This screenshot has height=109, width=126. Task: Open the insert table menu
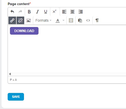coord(71,20)
